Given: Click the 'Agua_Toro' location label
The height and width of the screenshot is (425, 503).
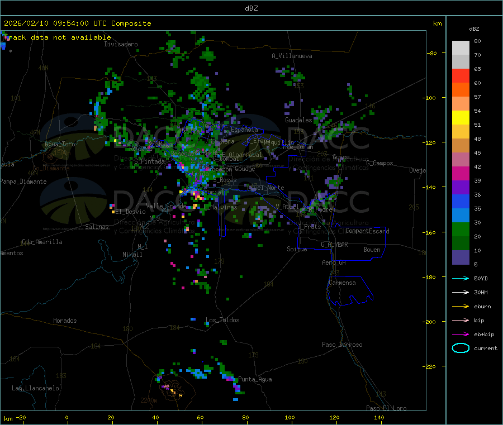Looking at the screenshot, I should pos(60,144).
